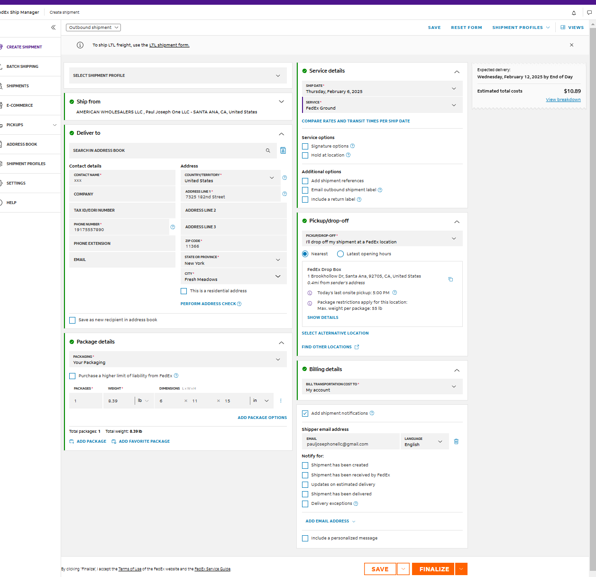Expand Select Shipment Profile dropdown
The image size is (596, 577).
pos(178,75)
